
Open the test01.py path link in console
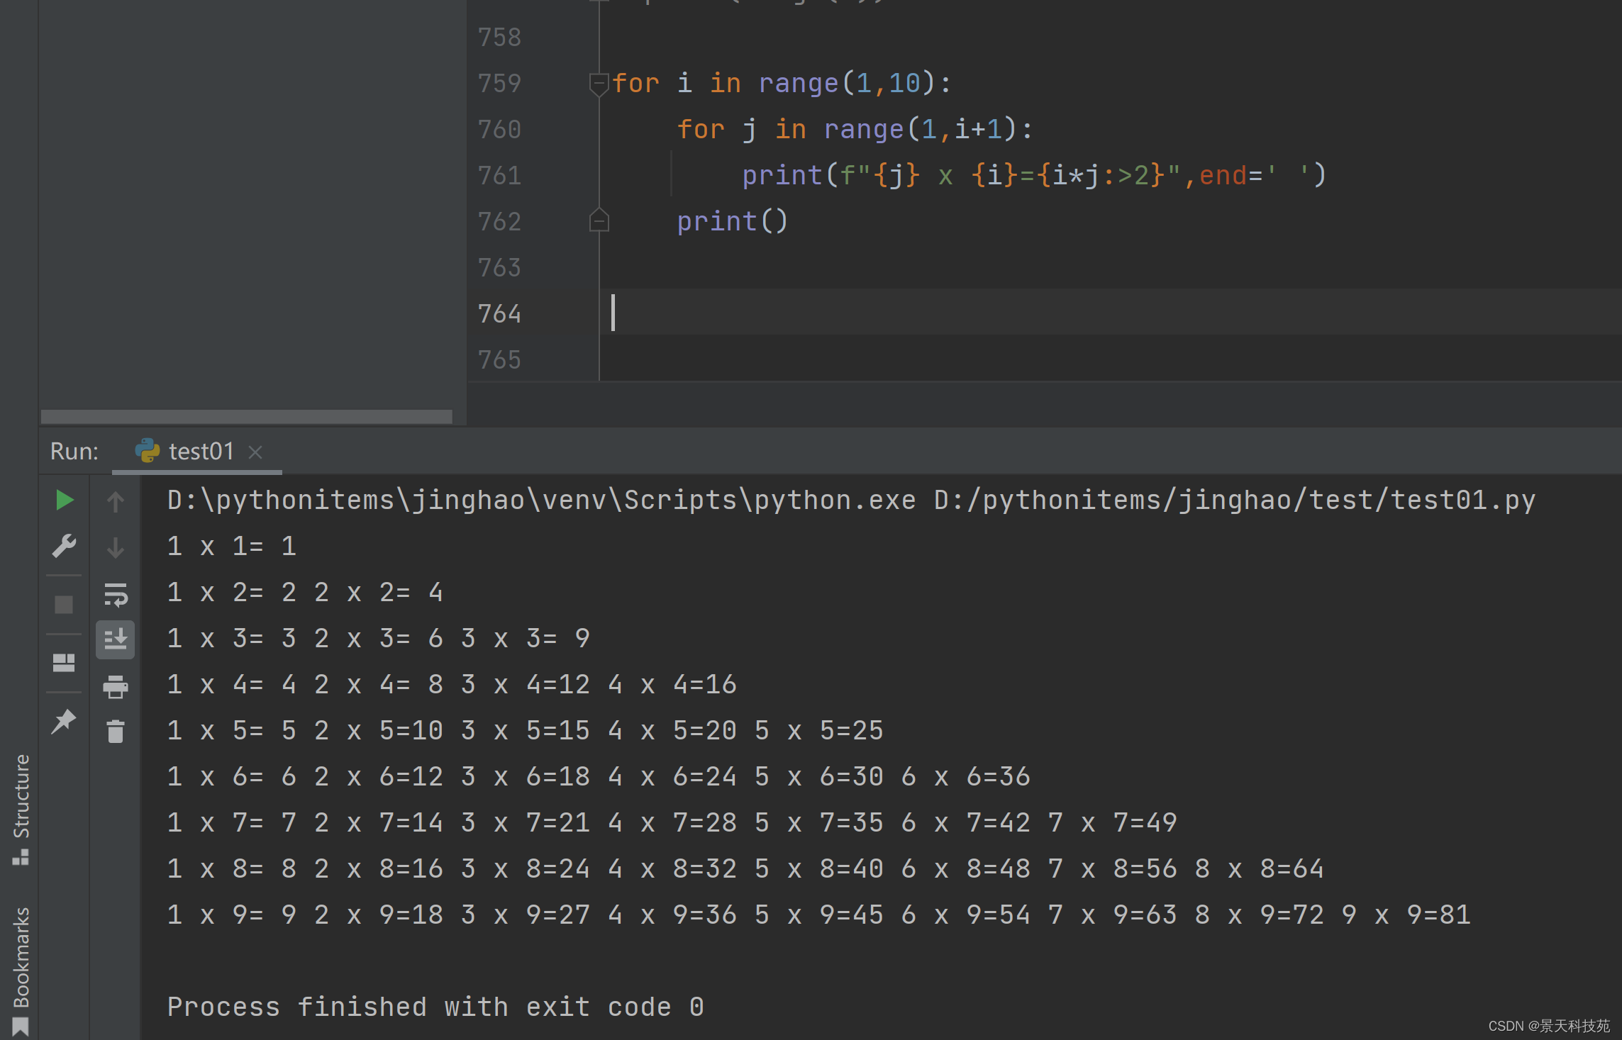(x=1235, y=501)
